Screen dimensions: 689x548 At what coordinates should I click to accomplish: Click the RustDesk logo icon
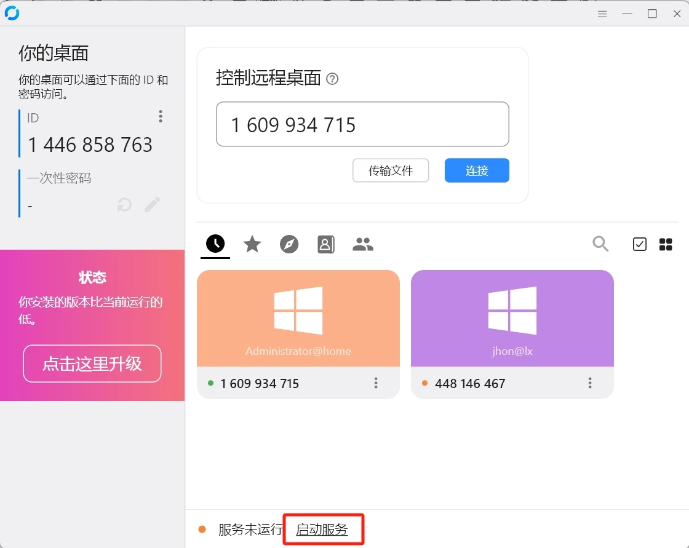(12, 13)
